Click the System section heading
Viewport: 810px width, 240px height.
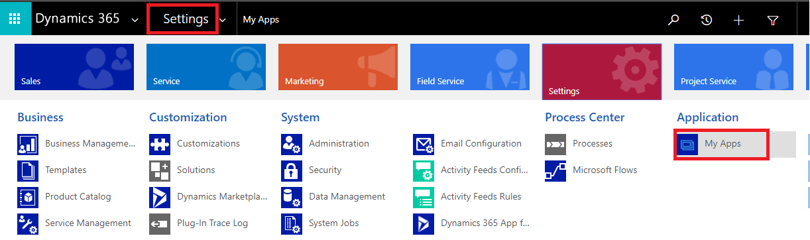[300, 117]
